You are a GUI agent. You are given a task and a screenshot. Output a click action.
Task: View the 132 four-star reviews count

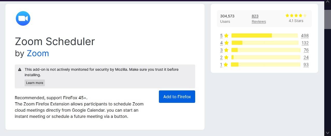(305, 43)
